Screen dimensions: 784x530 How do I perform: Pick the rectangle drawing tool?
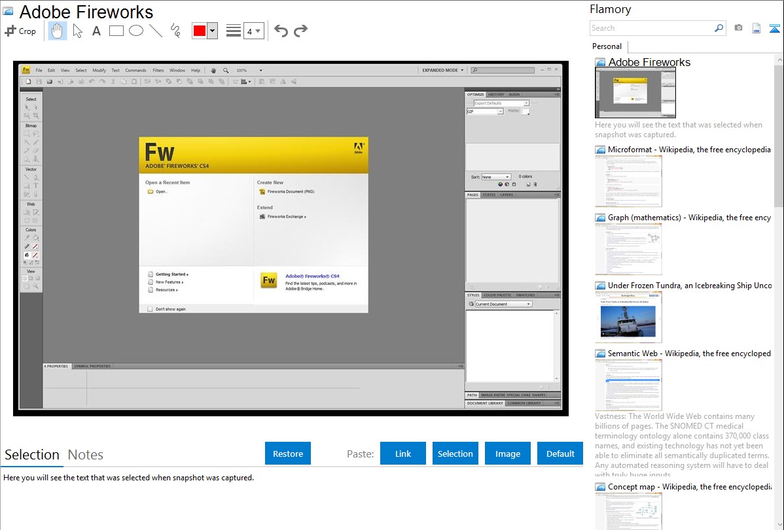tap(116, 31)
